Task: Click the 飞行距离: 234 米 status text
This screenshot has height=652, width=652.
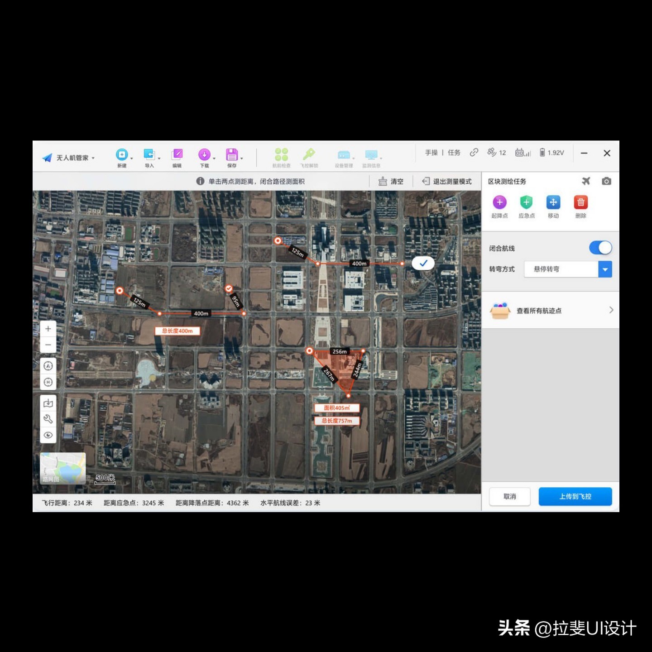Action: [67, 503]
